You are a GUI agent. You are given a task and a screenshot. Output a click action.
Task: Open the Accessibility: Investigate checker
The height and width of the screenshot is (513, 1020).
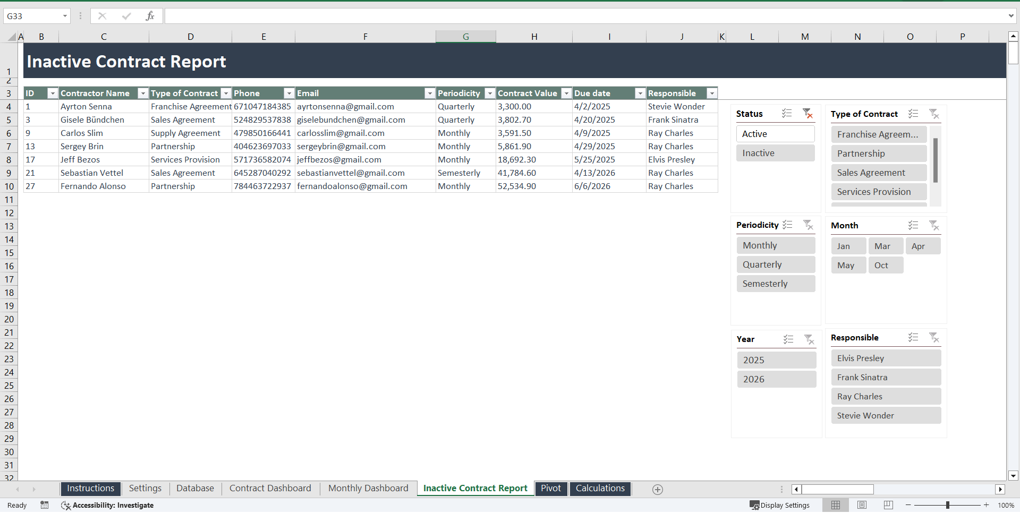click(x=108, y=505)
